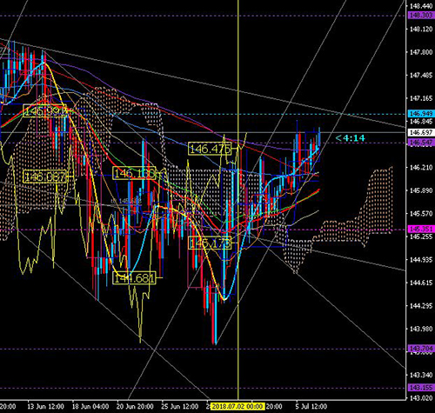Select the purple 148.303 level tag
Image resolution: width=435 pixels, height=413 pixels.
pos(421,15)
